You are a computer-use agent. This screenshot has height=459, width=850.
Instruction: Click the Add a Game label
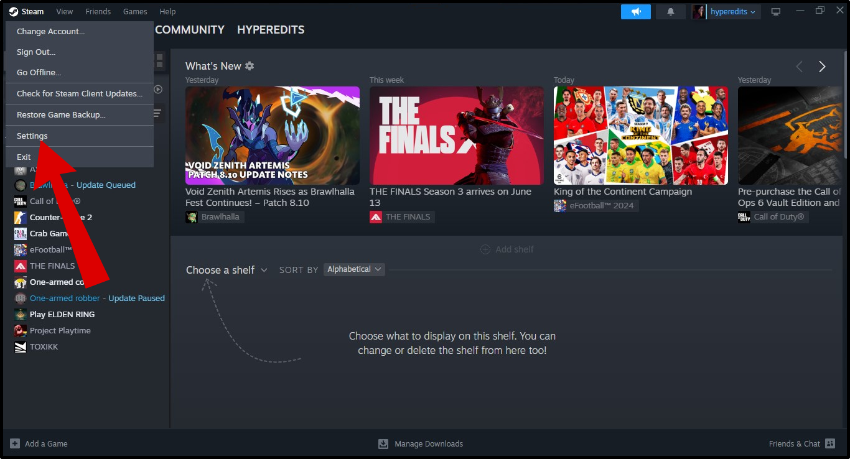coord(46,444)
